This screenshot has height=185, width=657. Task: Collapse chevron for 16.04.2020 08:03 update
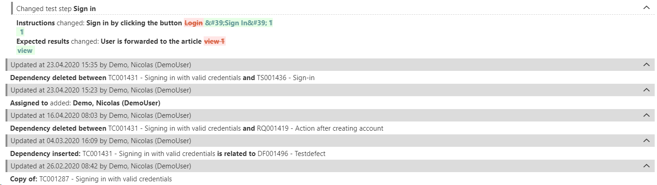pos(646,116)
